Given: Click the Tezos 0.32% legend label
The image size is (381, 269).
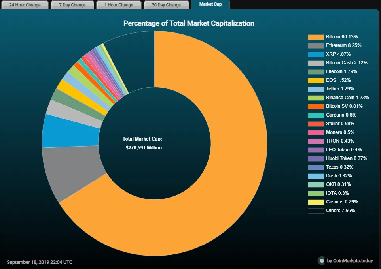Looking at the screenshot, I should click(339, 167).
